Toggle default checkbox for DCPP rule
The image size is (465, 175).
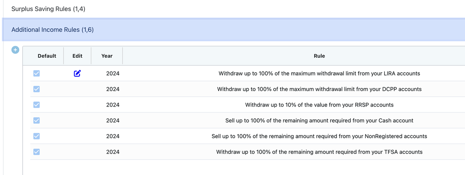[x=36, y=89]
